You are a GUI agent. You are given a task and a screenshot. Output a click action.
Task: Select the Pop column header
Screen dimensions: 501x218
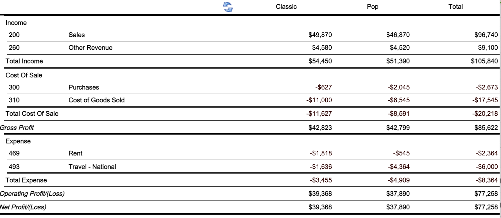pyautogui.click(x=373, y=7)
